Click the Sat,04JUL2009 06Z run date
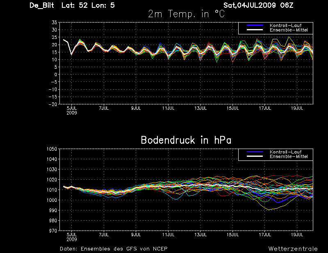The width and height of the screenshot is (328, 253). pos(258,5)
